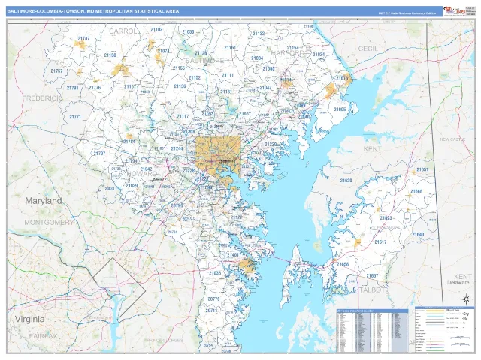Select ZIP code 21136 label

pyautogui.click(x=180, y=86)
